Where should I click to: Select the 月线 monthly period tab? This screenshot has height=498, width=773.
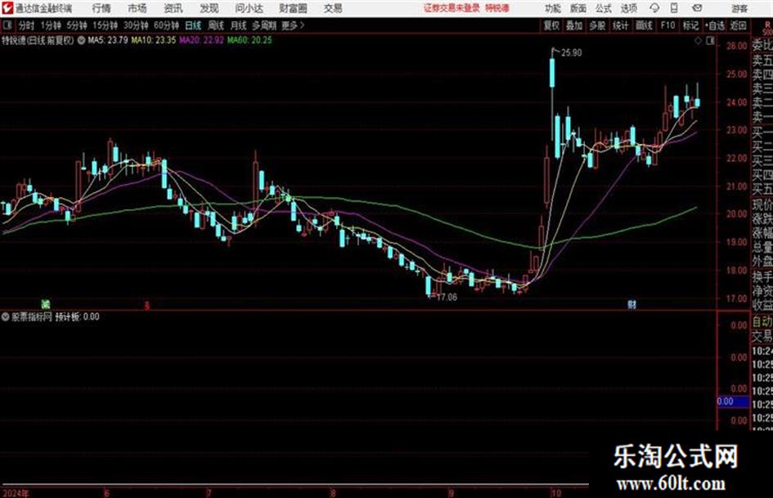coord(238,25)
